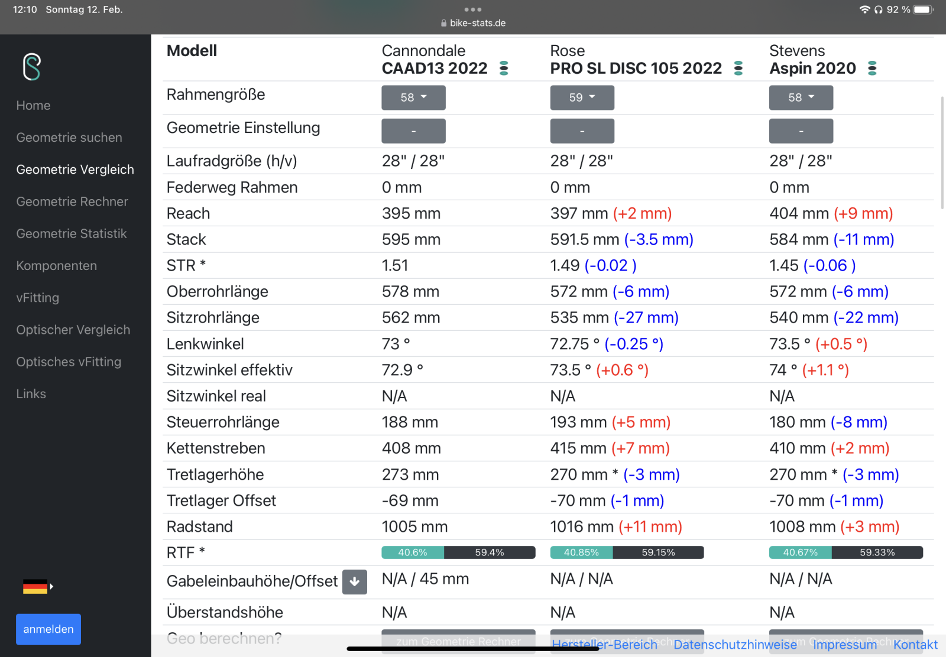The height and width of the screenshot is (657, 946).
Task: Click Cannondale RTF 40.6% bar
Action: (413, 552)
